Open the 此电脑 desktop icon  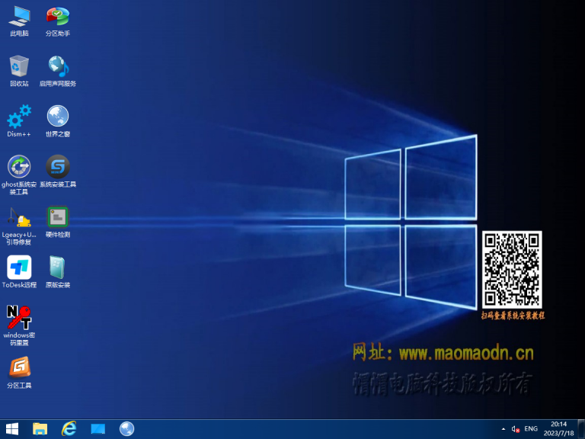pos(19,21)
